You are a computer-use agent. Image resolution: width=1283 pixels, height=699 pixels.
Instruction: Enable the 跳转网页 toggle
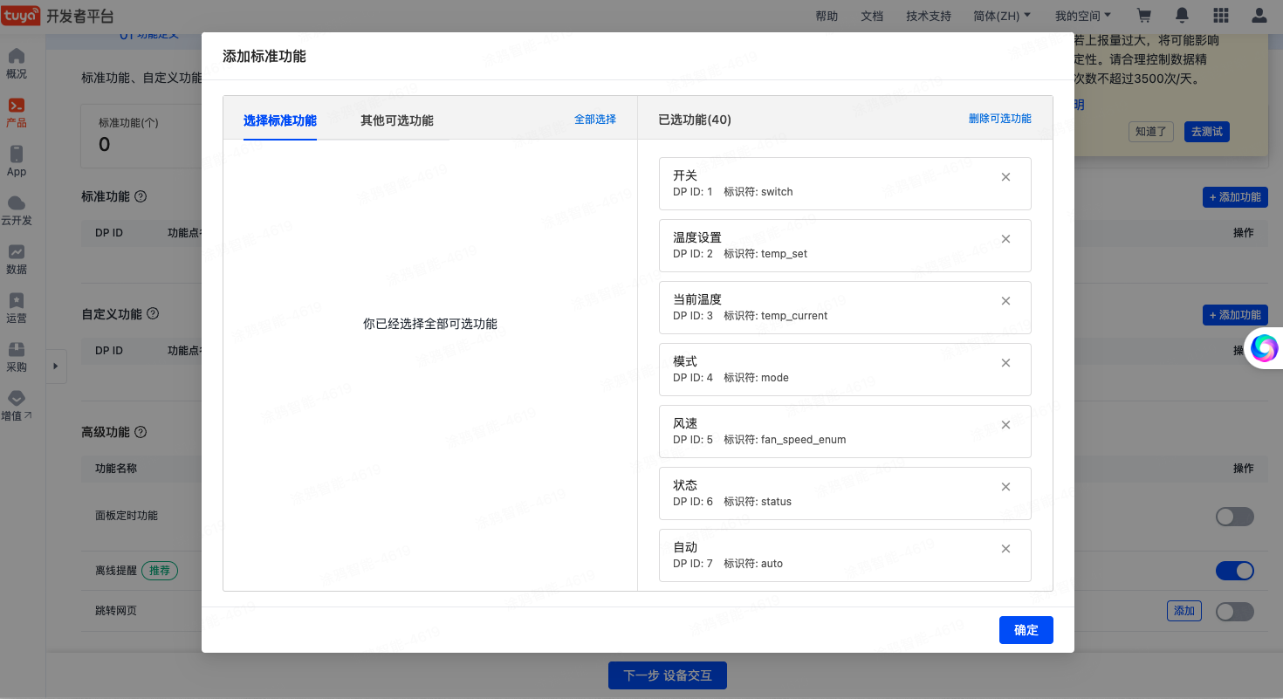[1234, 612]
